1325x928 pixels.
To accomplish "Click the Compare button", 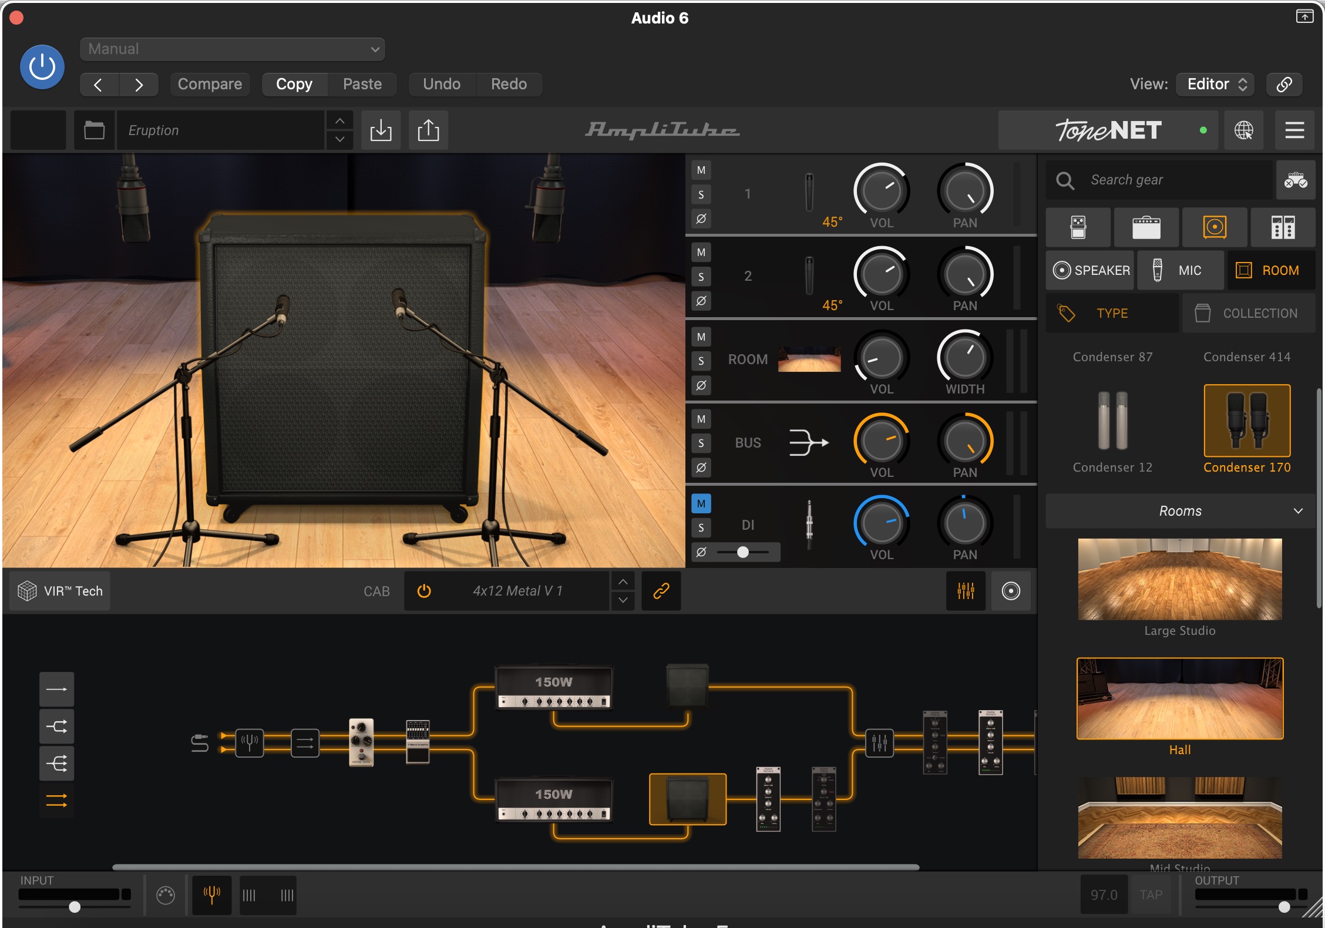I will click(210, 85).
